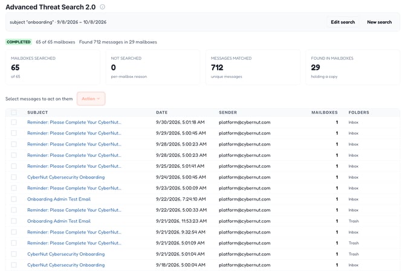The image size is (405, 271).
Task: Open Onboarding Admin Test Email in Trash, 9/21/2026
Action: coord(59,221)
